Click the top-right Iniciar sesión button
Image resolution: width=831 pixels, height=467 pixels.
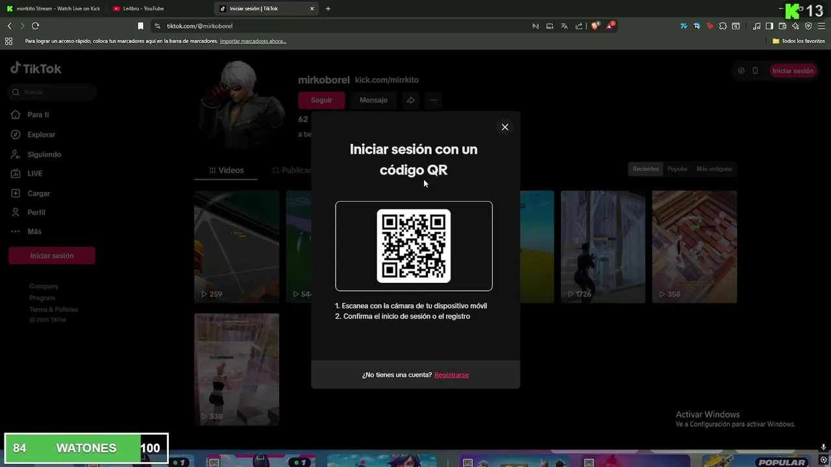point(793,71)
